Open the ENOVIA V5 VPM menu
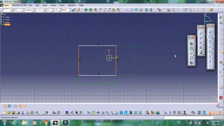 pyautogui.click(x=20, y=5)
